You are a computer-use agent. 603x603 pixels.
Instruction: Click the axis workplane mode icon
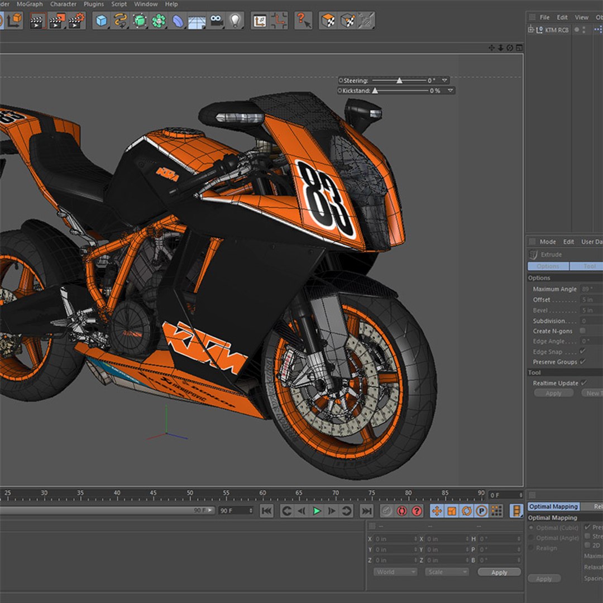click(x=260, y=21)
